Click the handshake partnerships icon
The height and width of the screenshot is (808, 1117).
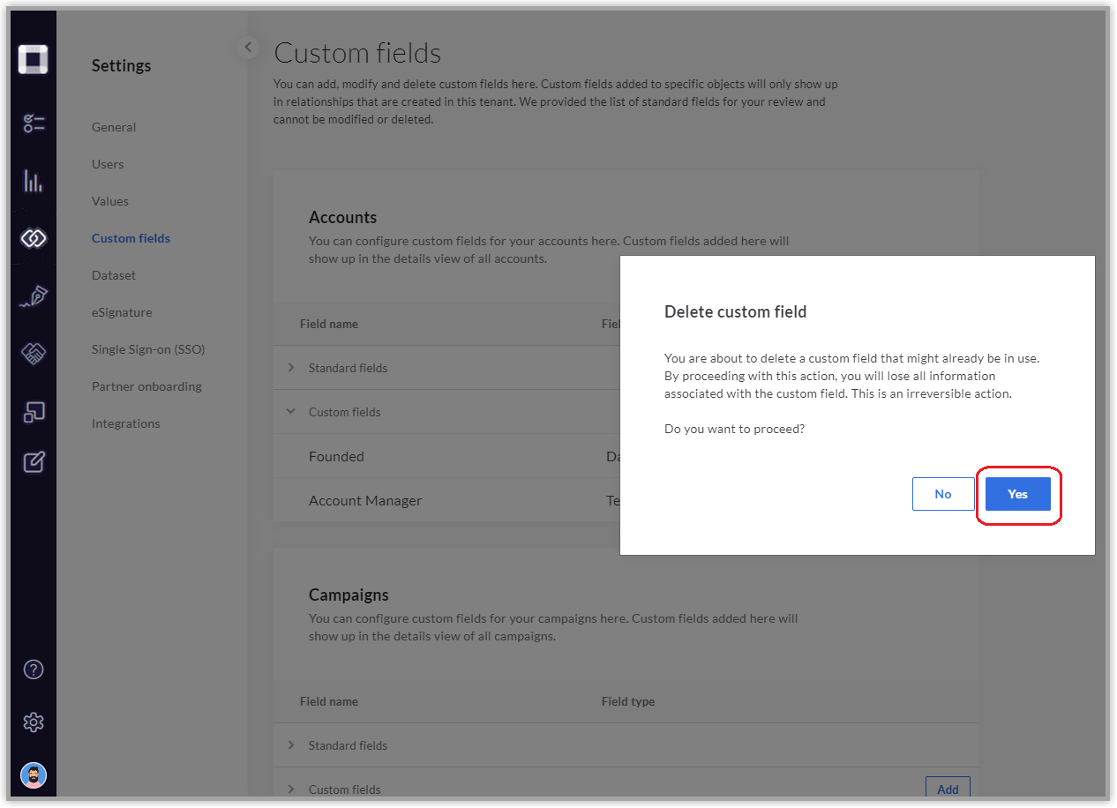[x=34, y=353]
